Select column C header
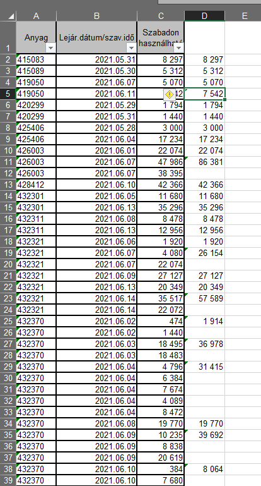This screenshot has height=486, width=261. coord(161,16)
